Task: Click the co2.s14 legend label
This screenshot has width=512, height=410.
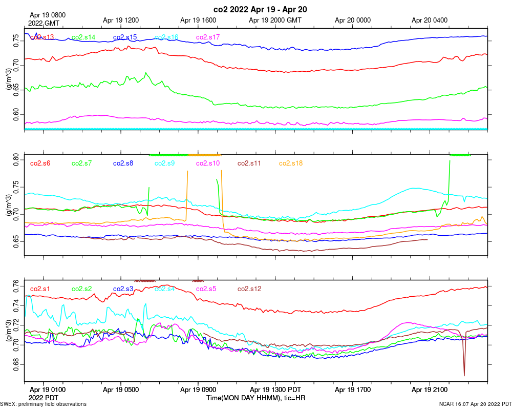Action: pos(83,37)
